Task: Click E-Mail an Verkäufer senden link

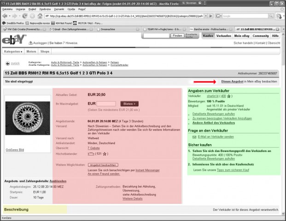Action: (216, 137)
